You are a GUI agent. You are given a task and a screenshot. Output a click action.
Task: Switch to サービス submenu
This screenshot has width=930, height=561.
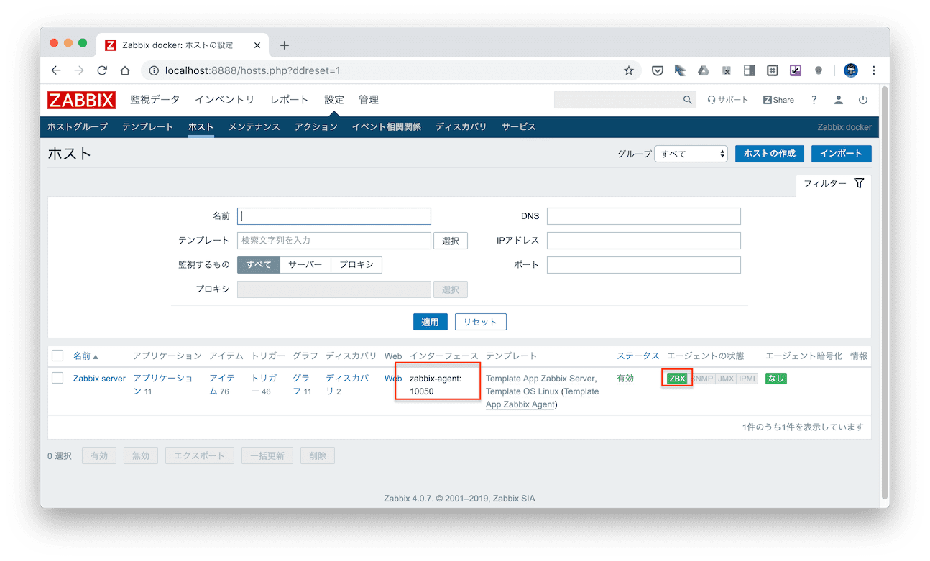click(x=519, y=127)
